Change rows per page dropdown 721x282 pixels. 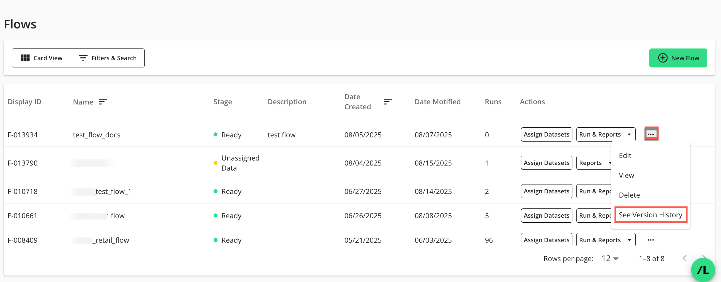click(610, 259)
